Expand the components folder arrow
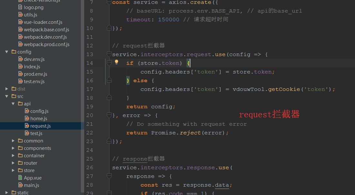 (x=13, y=148)
